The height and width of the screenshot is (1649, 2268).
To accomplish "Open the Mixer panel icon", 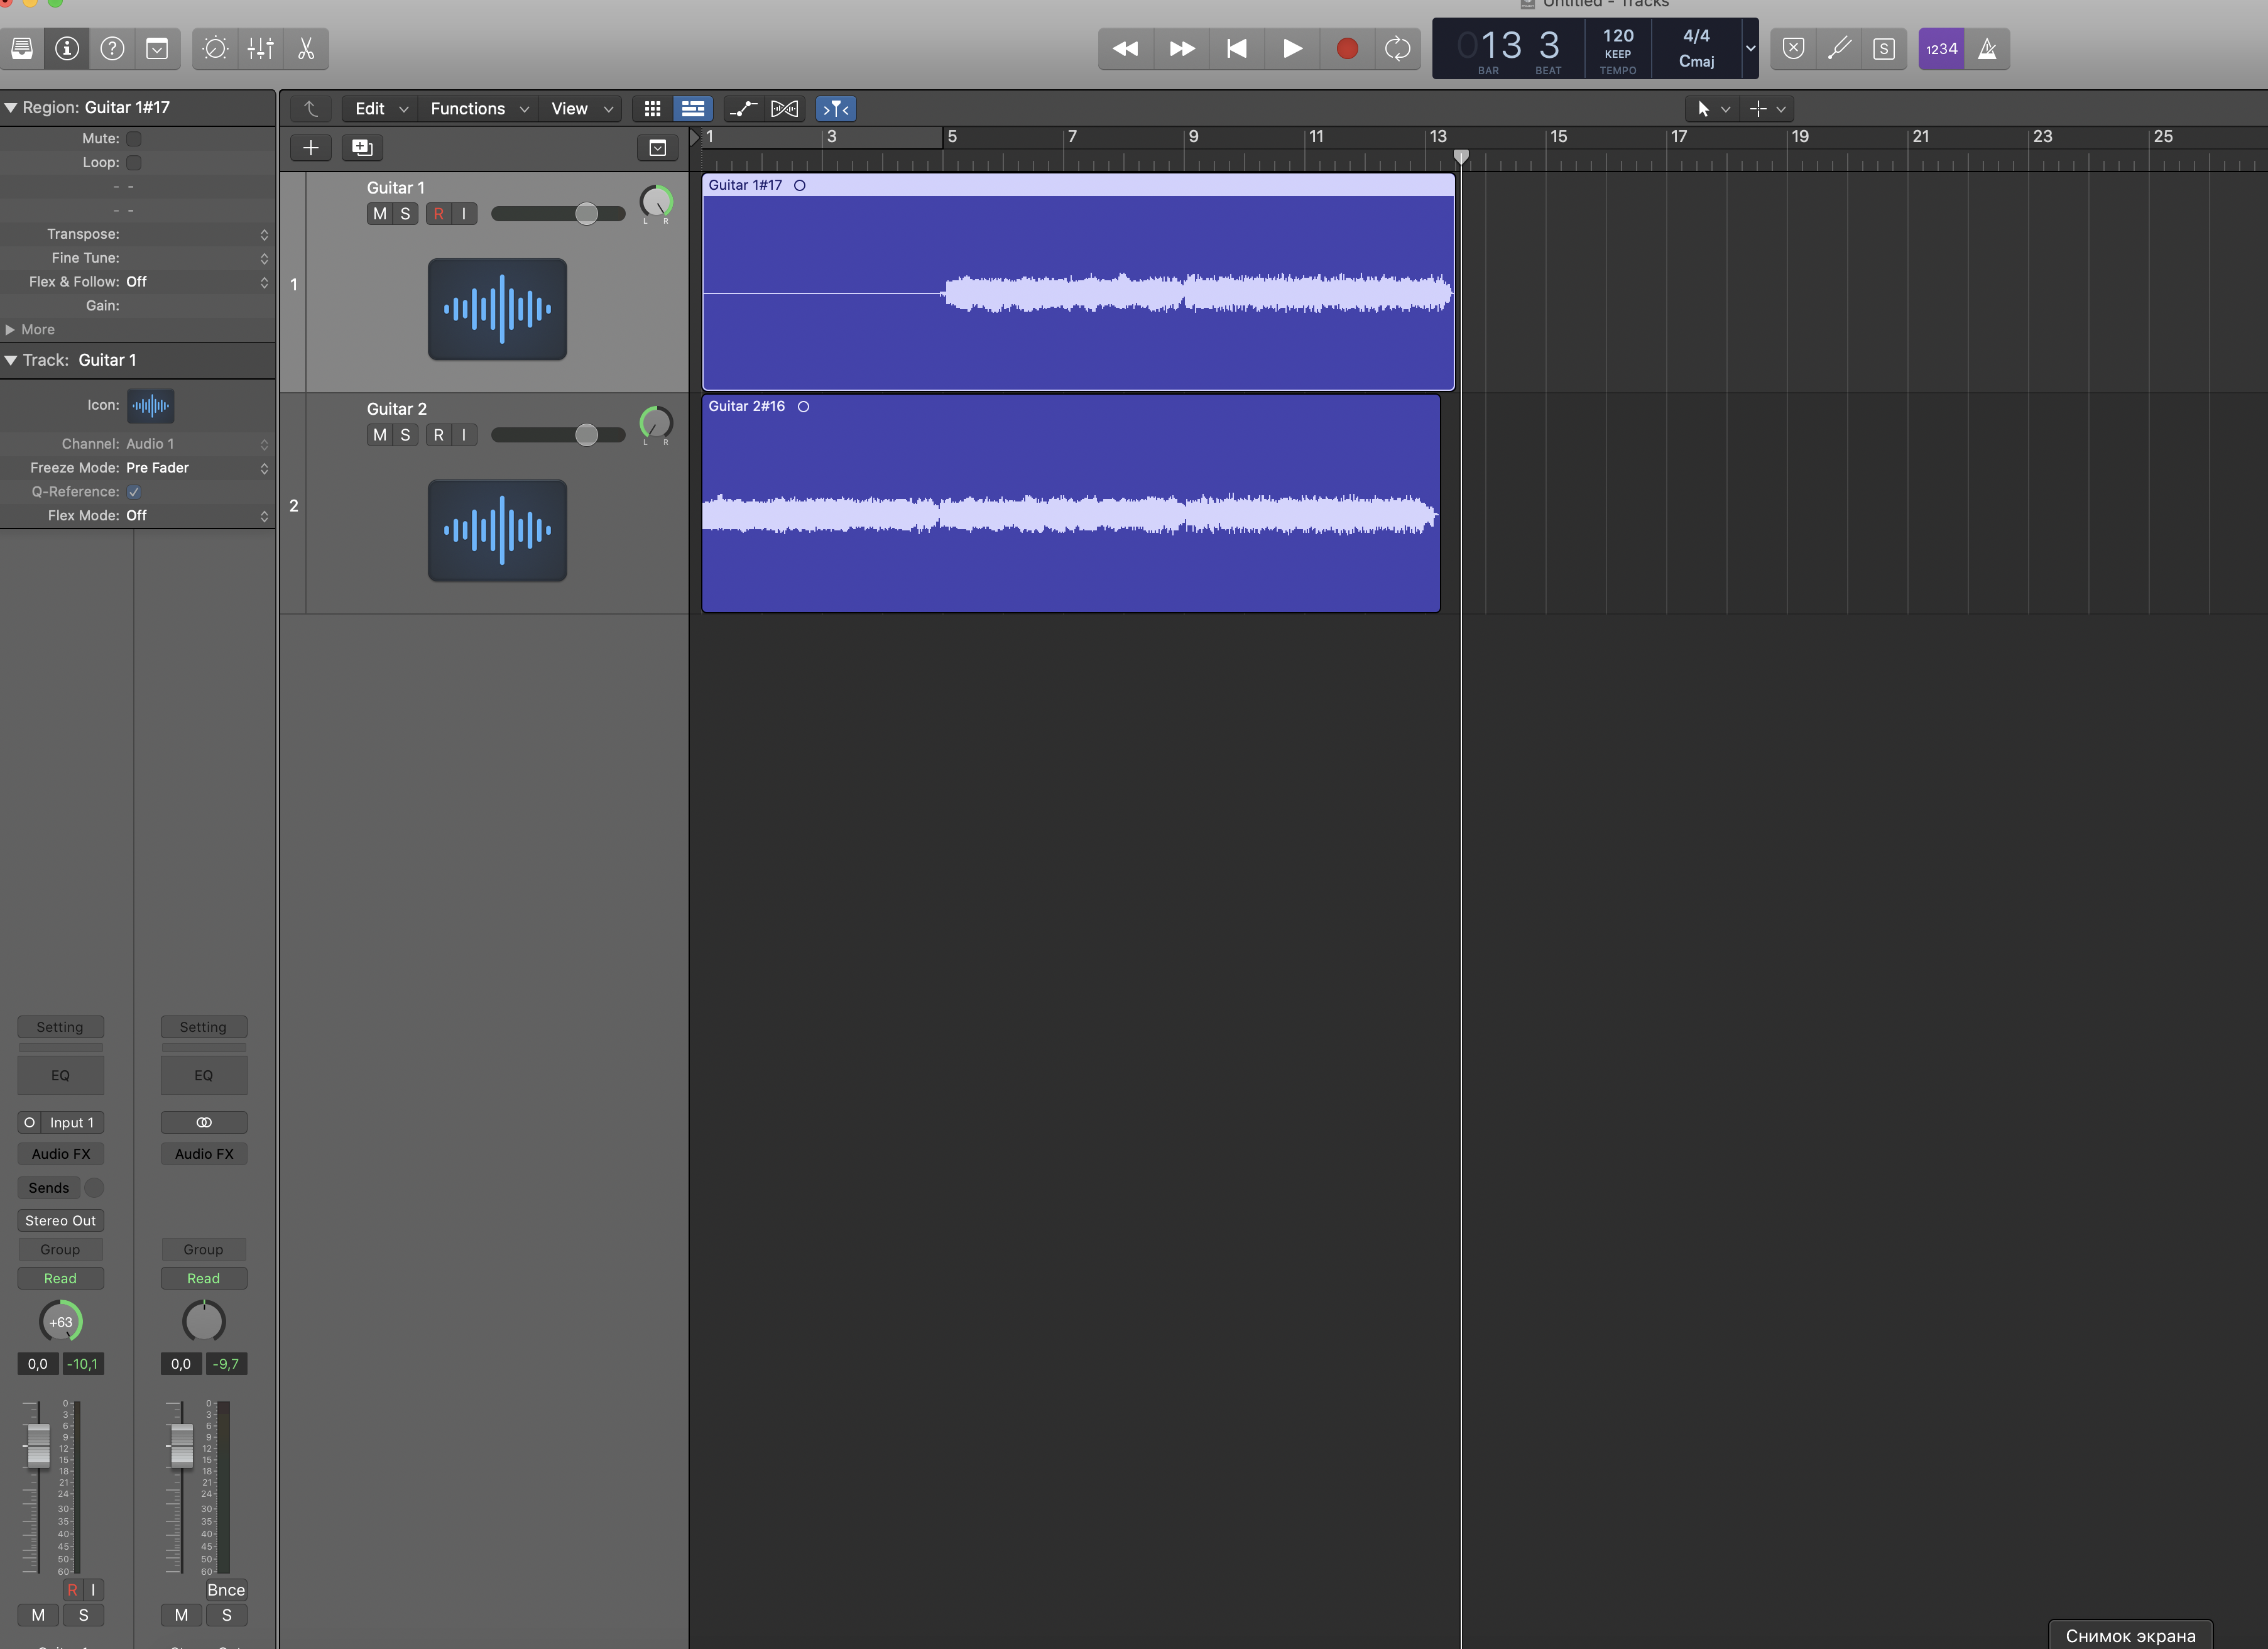I will (260, 48).
